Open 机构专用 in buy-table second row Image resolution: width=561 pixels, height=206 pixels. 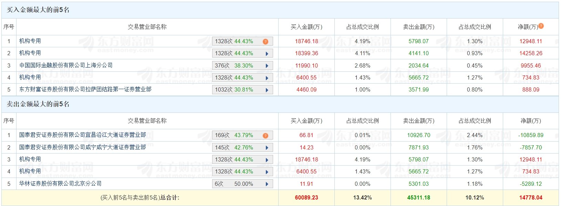tap(30, 53)
